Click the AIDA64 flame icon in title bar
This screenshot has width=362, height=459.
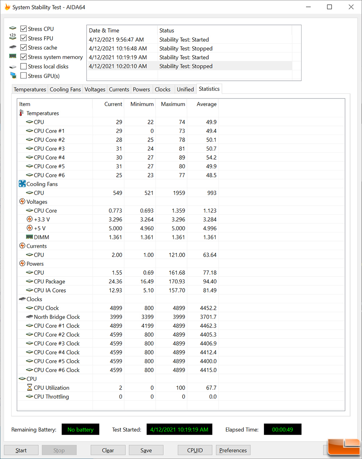click(7, 7)
